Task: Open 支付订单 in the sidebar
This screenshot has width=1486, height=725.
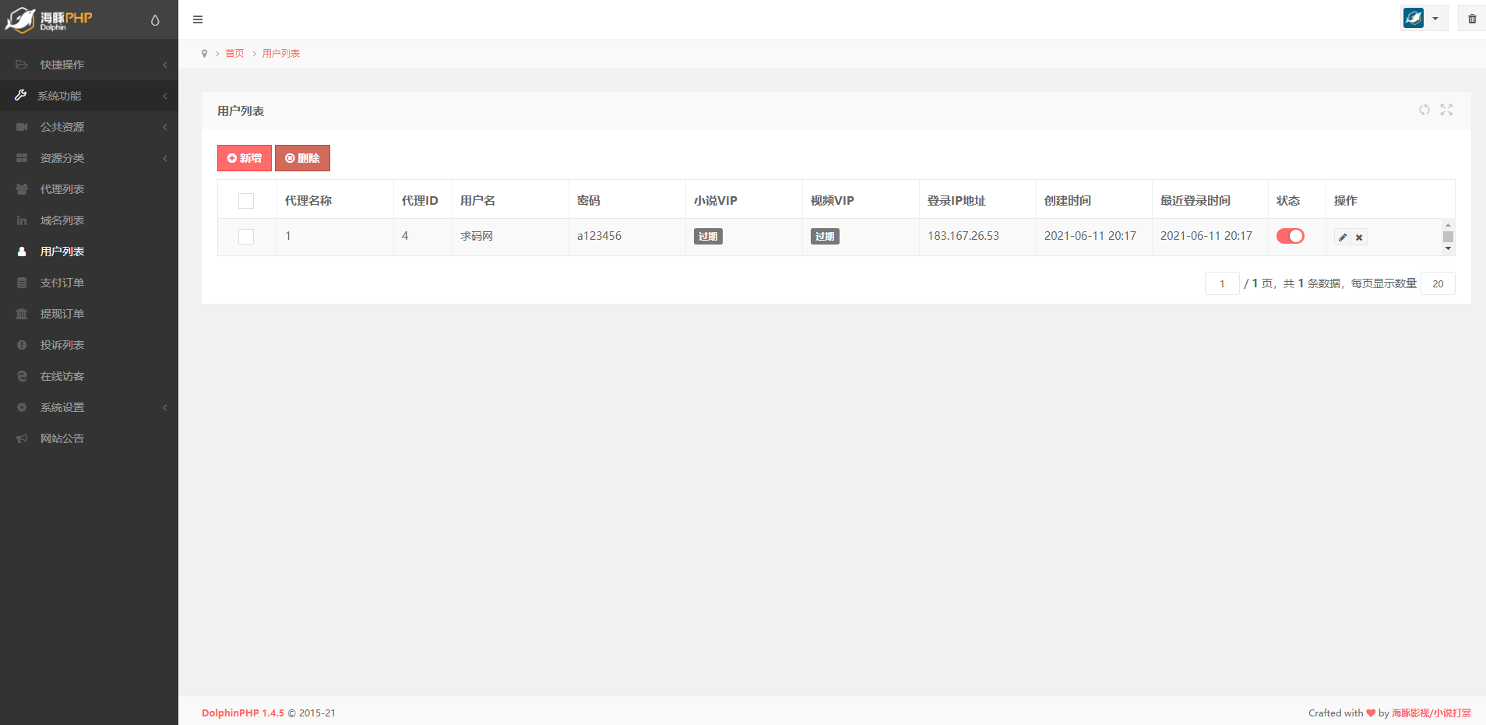Action: [62, 283]
